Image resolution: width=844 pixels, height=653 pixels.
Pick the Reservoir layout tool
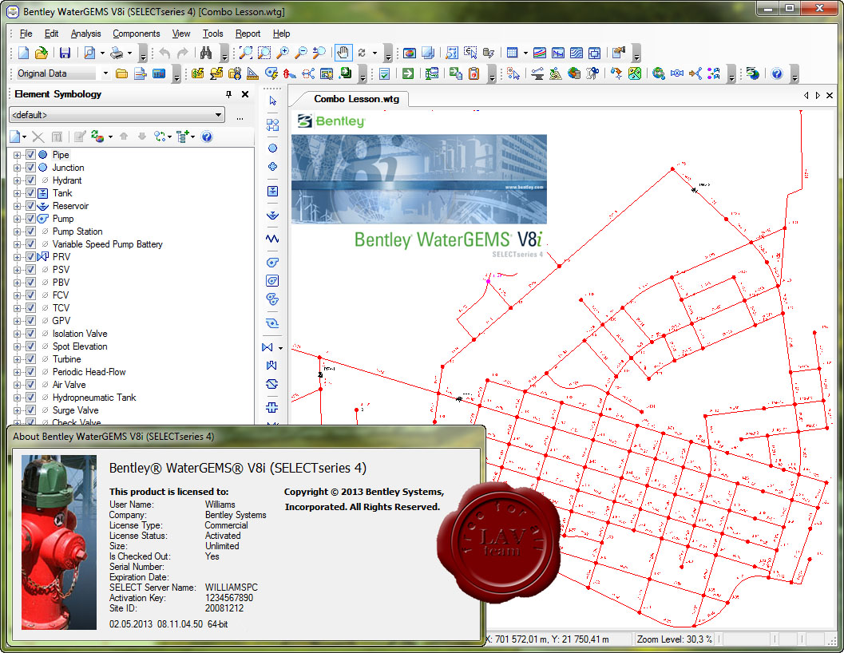click(x=272, y=216)
